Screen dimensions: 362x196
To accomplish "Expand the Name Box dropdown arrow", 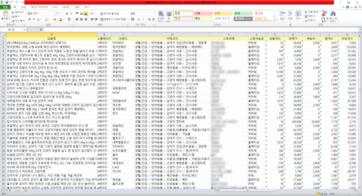I will click(x=24, y=30).
